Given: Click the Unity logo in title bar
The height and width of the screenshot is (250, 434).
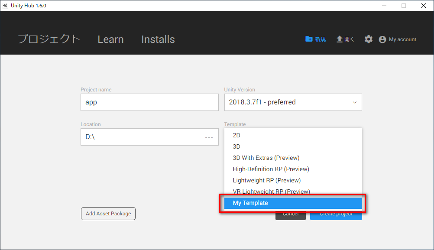Looking at the screenshot, I should coord(5,6).
